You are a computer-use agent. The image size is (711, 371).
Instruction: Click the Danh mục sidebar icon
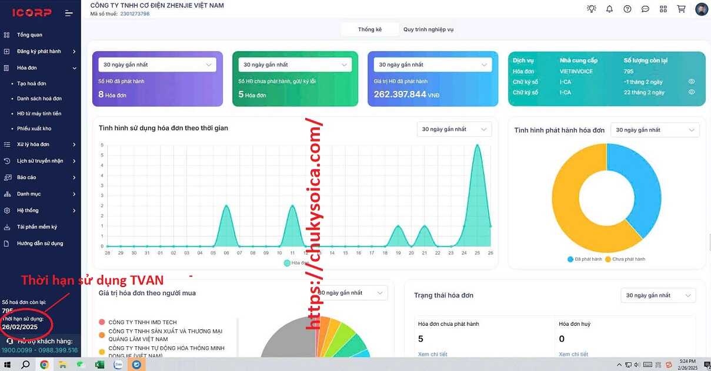click(6, 194)
